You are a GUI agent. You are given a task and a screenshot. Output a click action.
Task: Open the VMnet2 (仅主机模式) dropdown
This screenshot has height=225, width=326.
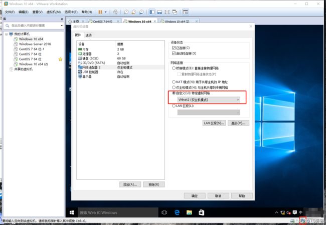tap(209, 99)
